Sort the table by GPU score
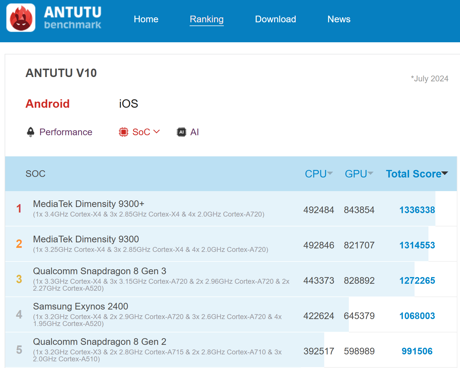 359,174
